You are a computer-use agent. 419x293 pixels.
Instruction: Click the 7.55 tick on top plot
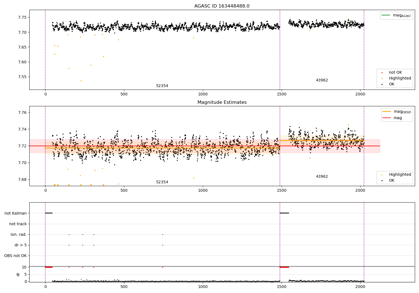[22, 77]
